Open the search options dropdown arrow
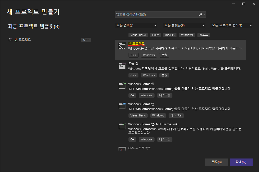259x172 pixels. click(204, 15)
